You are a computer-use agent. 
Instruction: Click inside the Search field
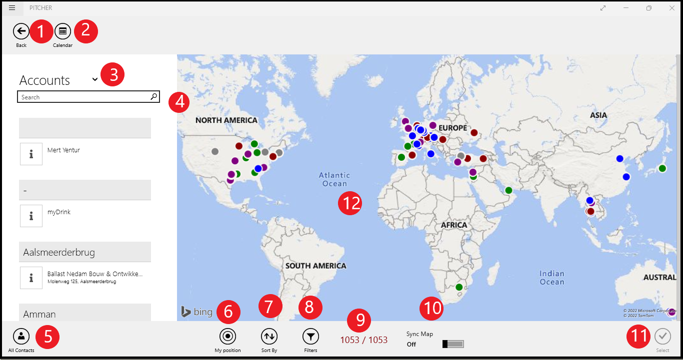point(85,96)
